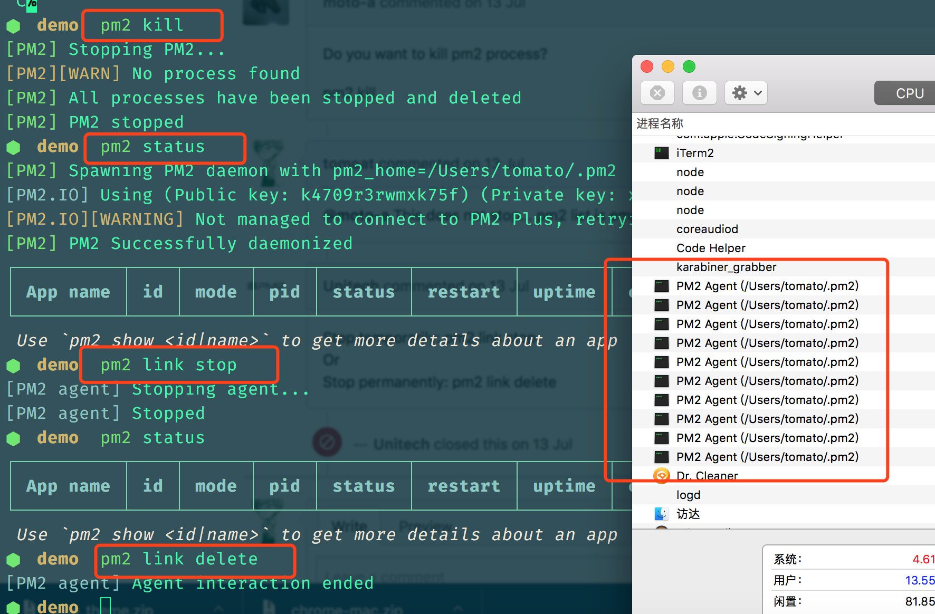Click the 闲置 CPU idle label
The height and width of the screenshot is (614, 935).
788,601
